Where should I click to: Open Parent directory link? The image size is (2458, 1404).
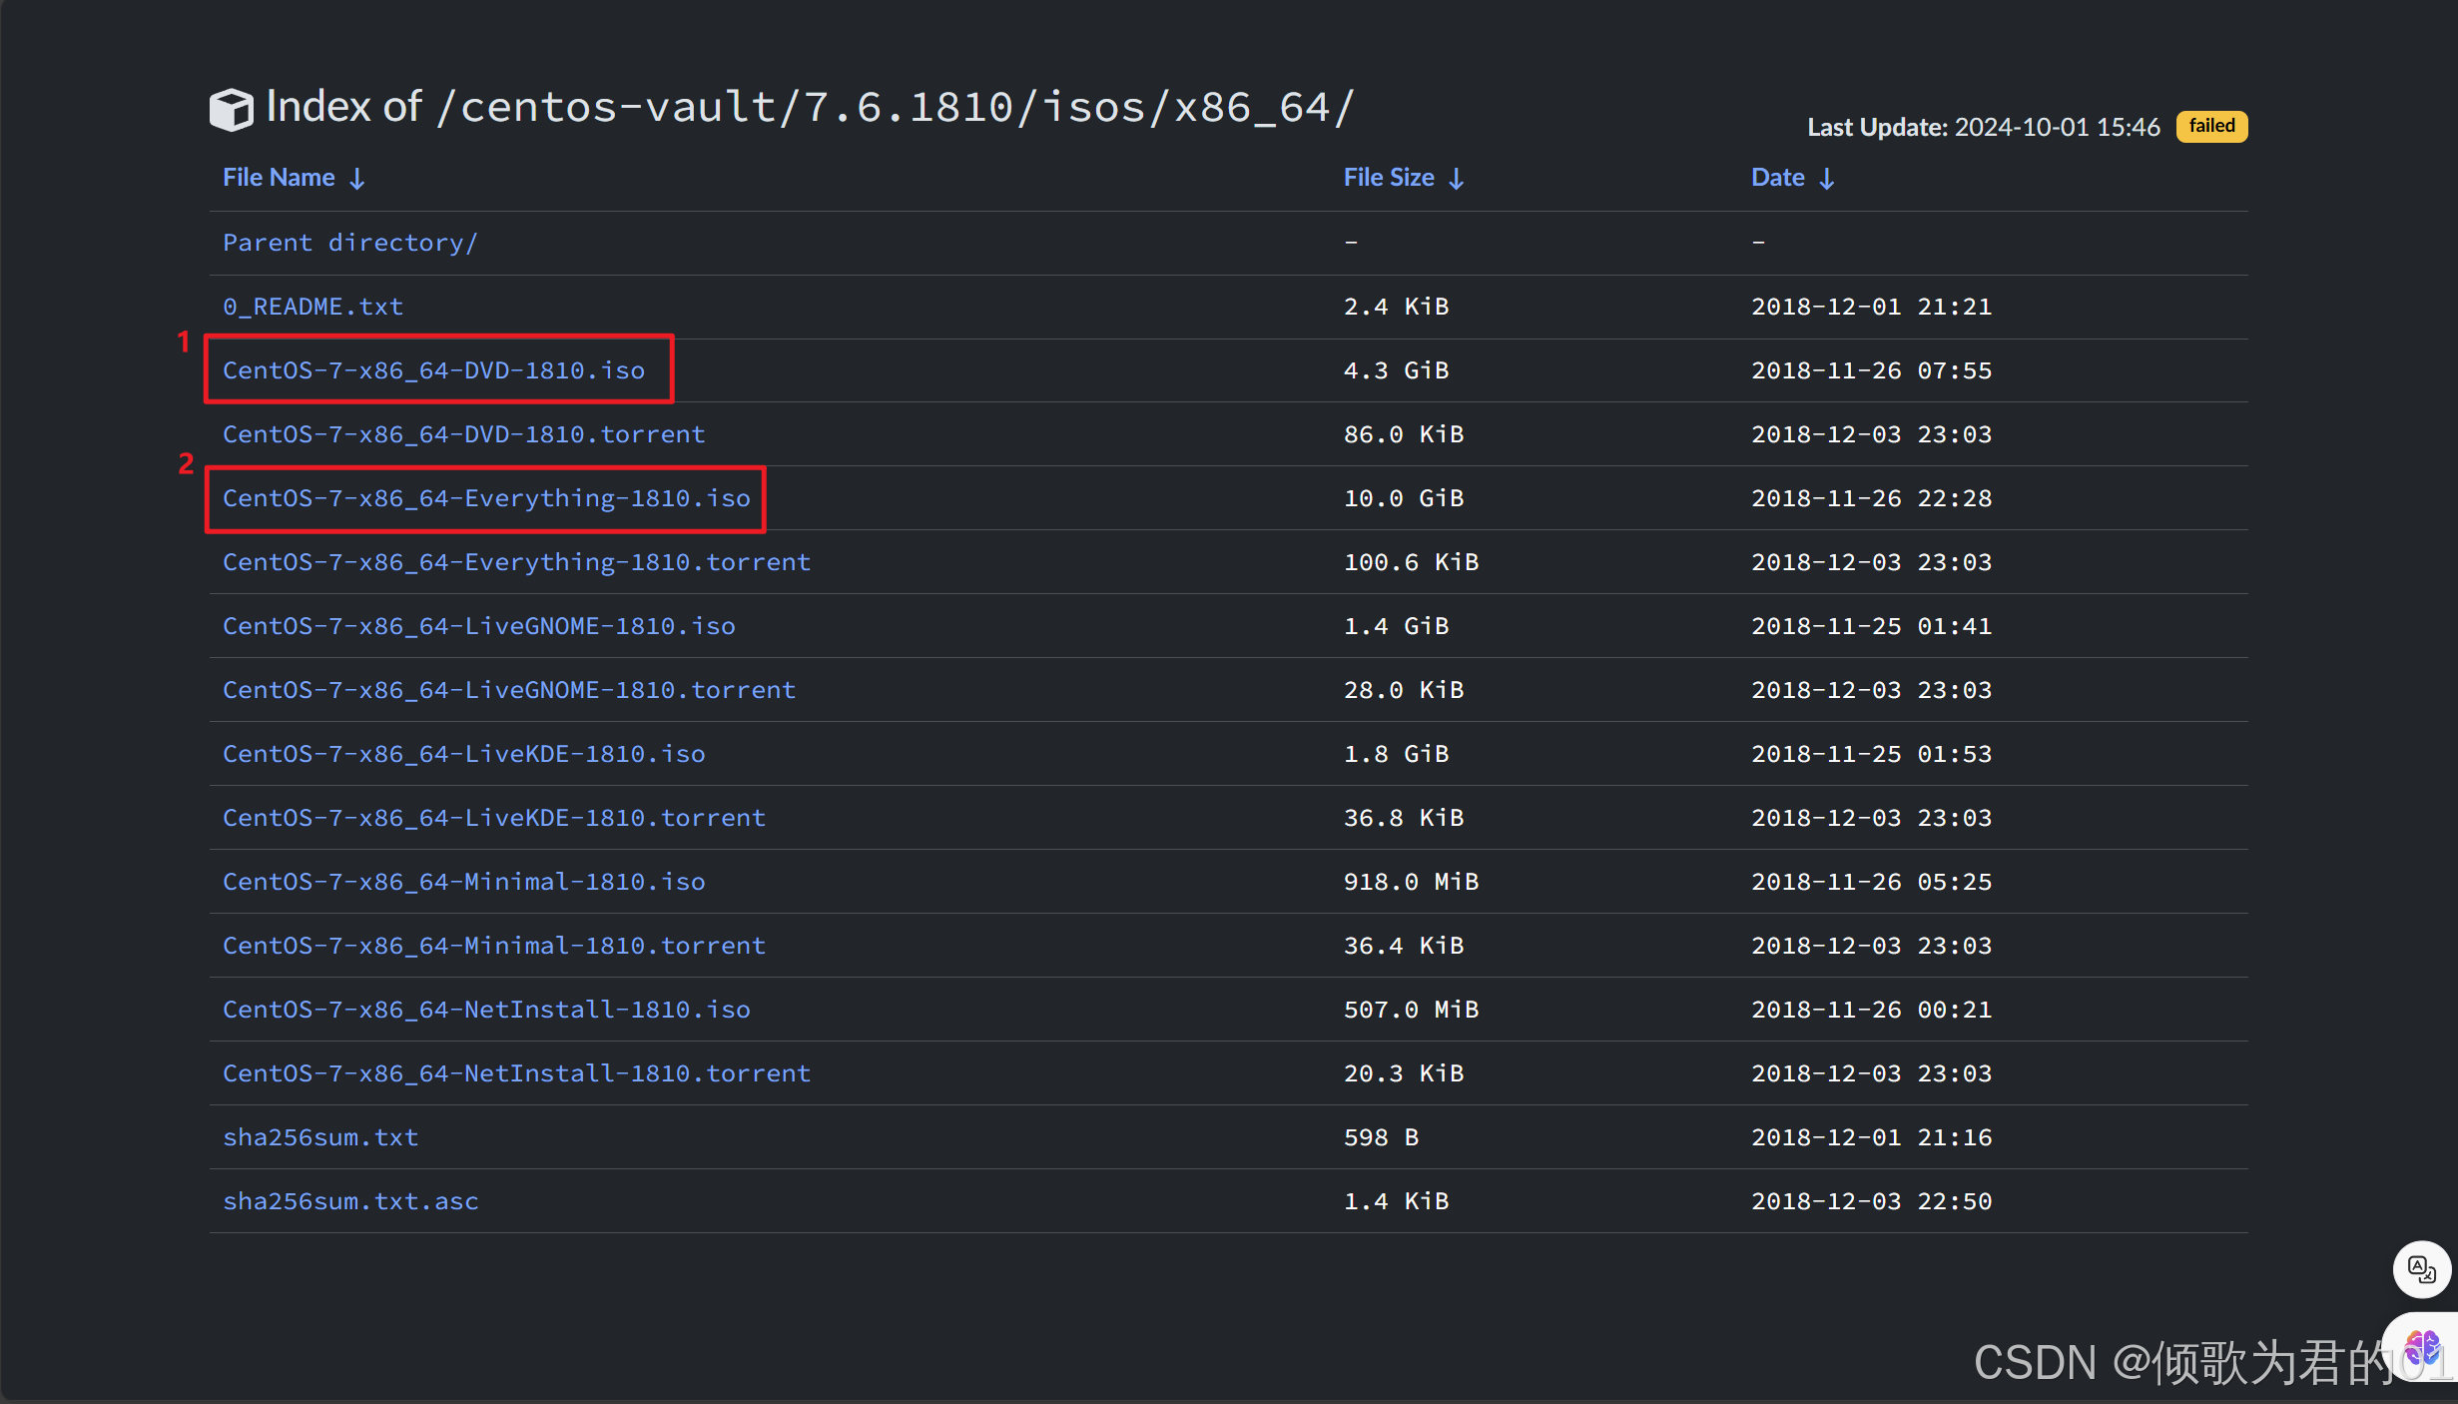[x=350, y=243]
